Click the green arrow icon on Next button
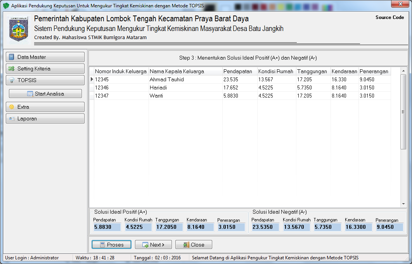412x264 pixels. [145, 244]
